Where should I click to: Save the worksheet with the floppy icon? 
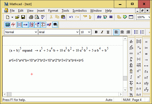[23, 17]
